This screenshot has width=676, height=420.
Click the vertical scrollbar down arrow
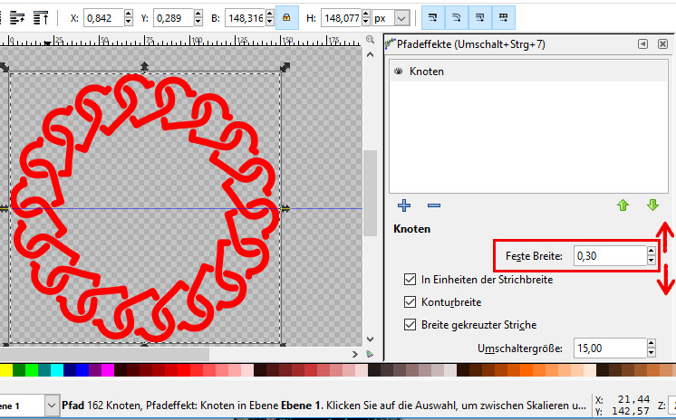370,339
